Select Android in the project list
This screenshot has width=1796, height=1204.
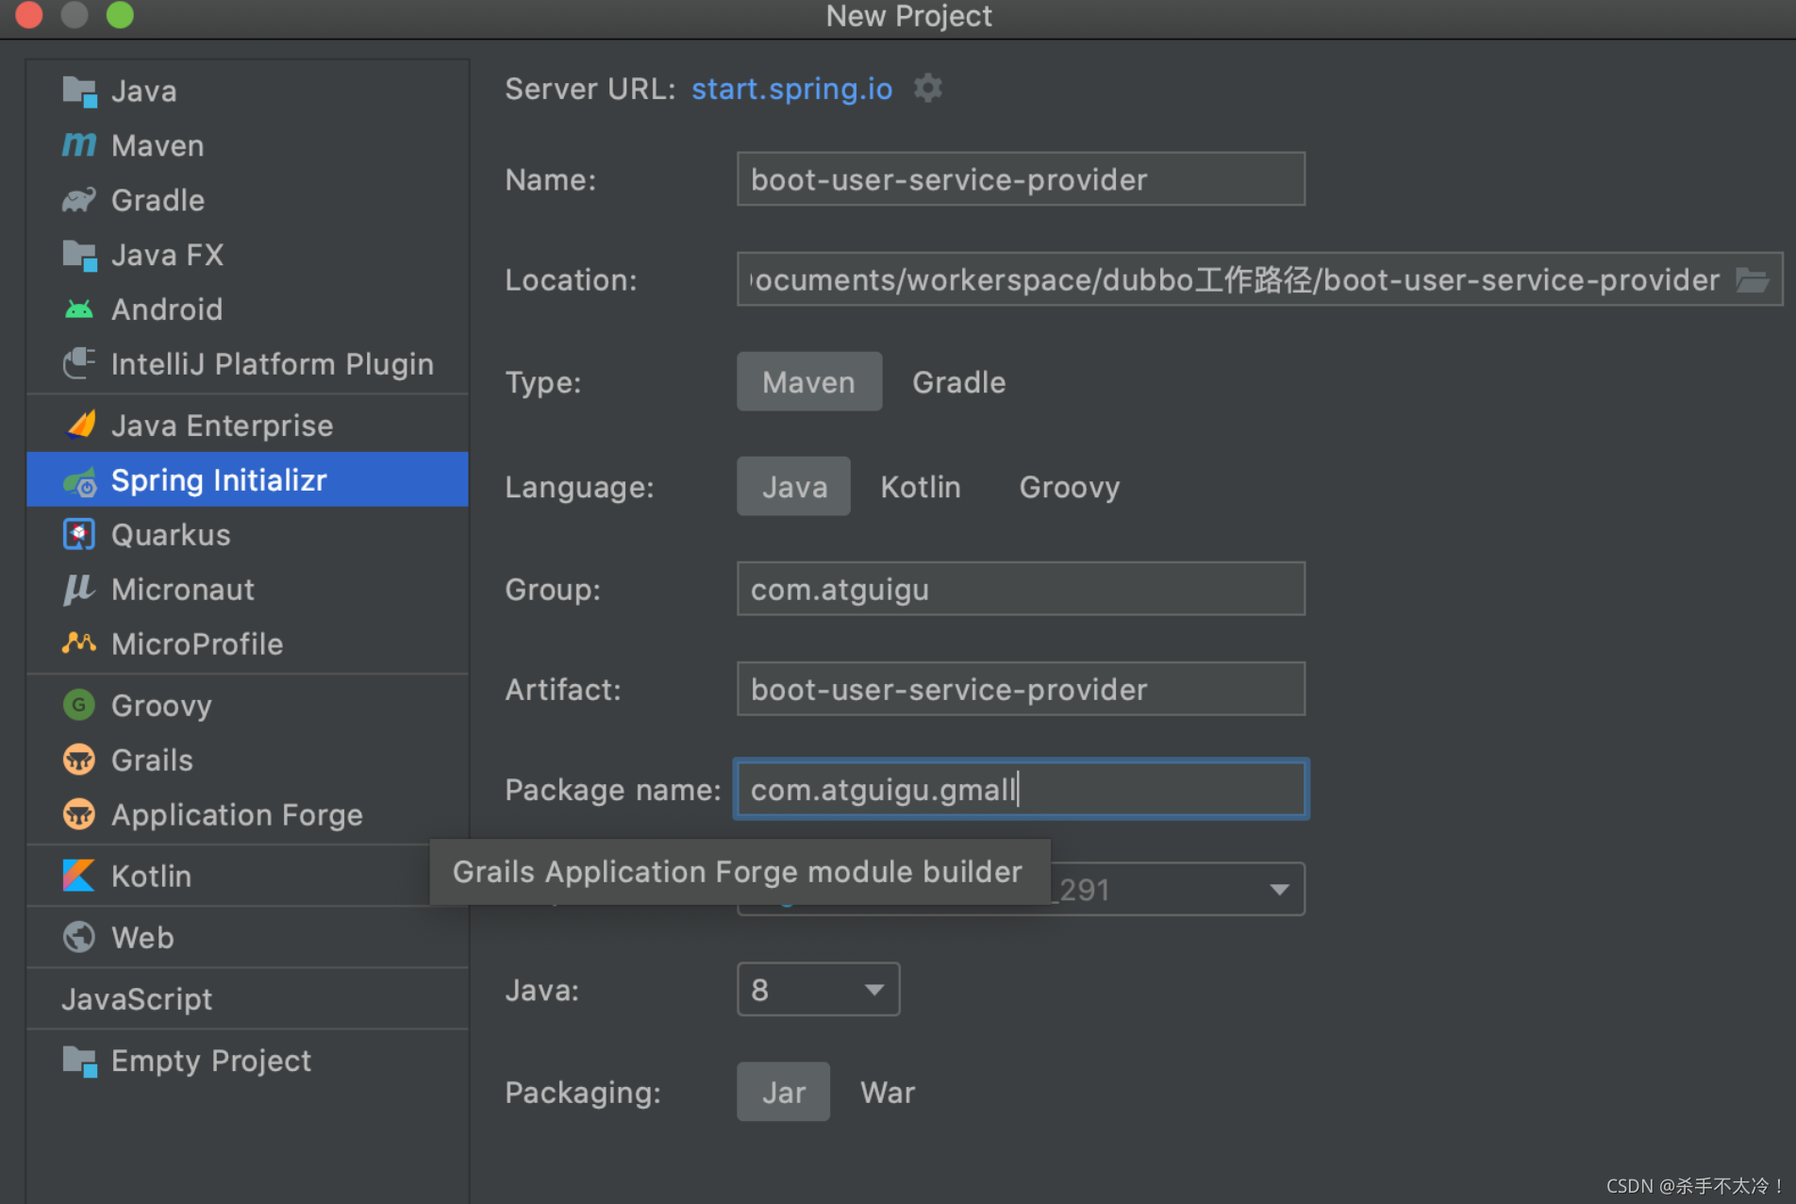pos(247,309)
